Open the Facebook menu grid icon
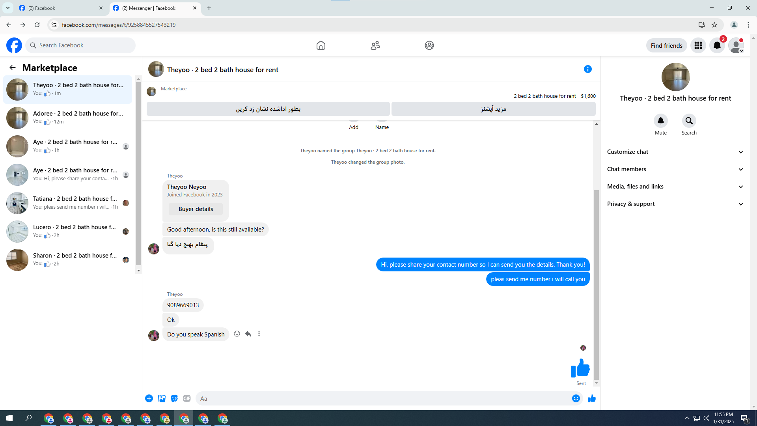Screen dimensions: 757x426 point(698,45)
